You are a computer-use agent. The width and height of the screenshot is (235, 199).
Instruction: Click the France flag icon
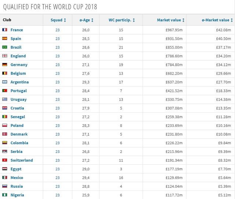(5, 30)
